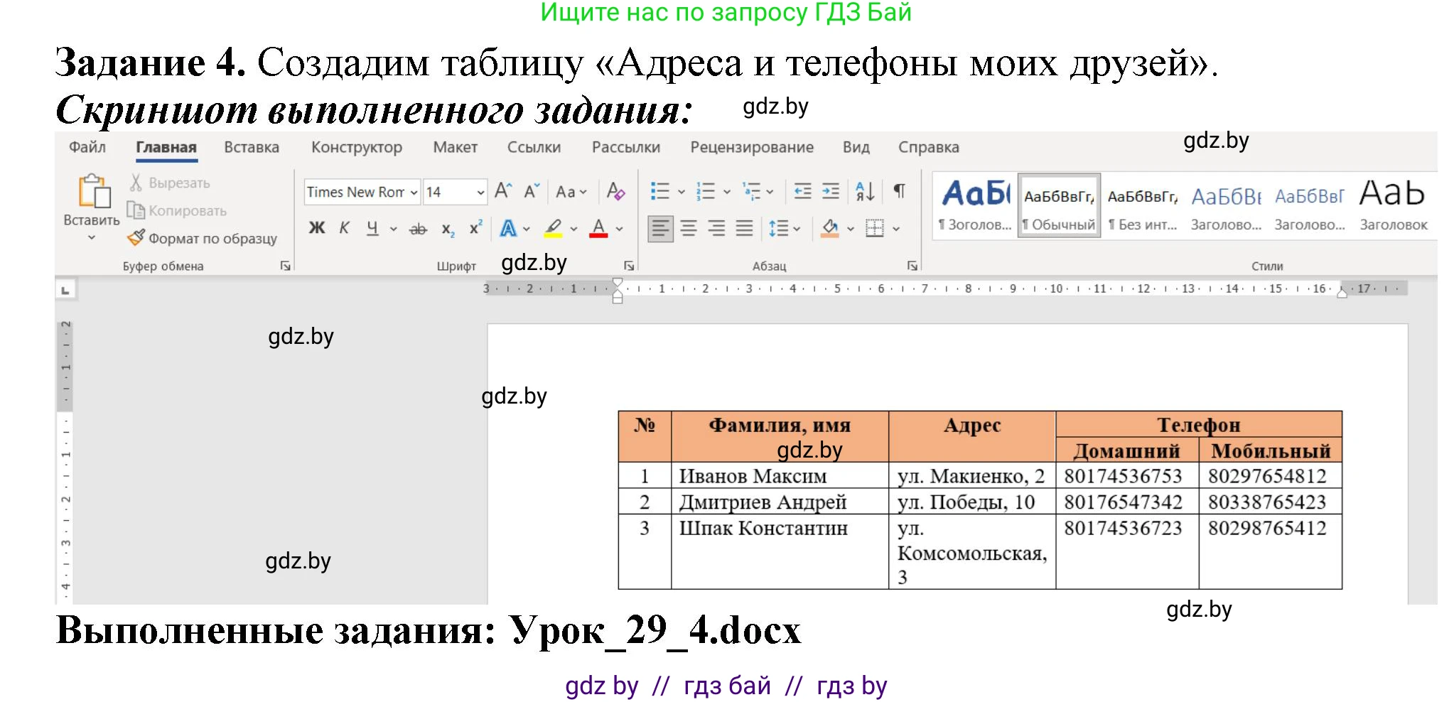This screenshot has height=702, width=1454.
Task: Apply subscript formatting
Action: (446, 228)
